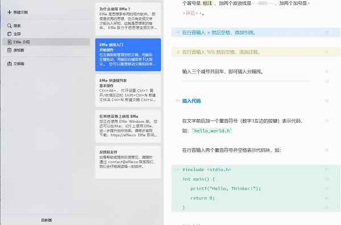Select the 全部 notebook icon in sidebar
Image resolution: width=341 pixels, height=225 pixels.
9,34
